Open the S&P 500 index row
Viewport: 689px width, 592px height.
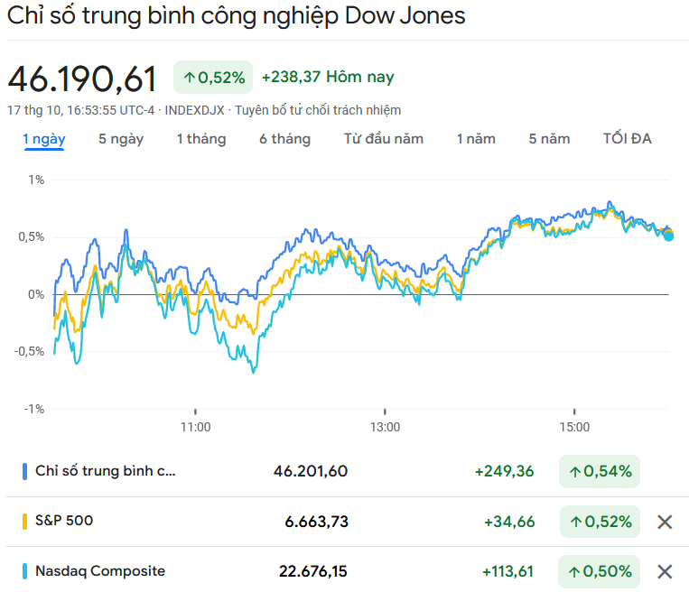[64, 521]
